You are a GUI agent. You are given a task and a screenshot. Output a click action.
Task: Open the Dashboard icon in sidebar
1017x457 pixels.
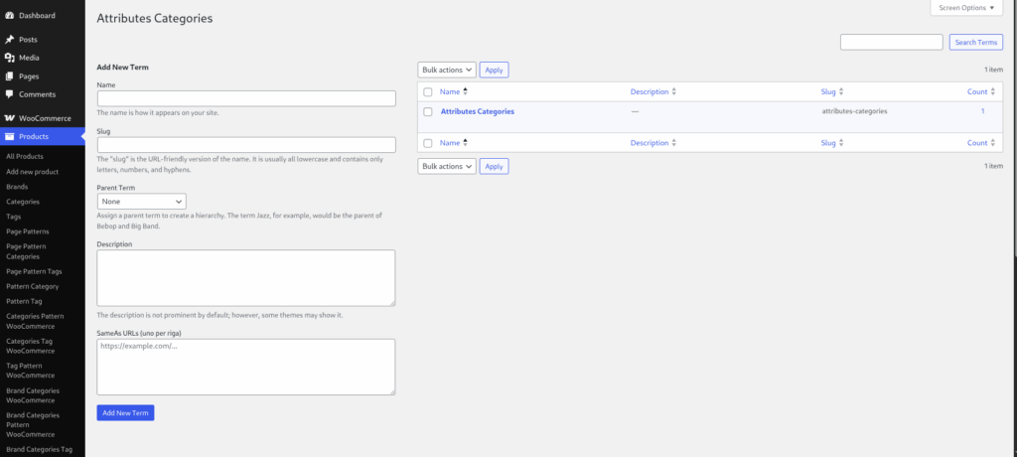[x=10, y=15]
